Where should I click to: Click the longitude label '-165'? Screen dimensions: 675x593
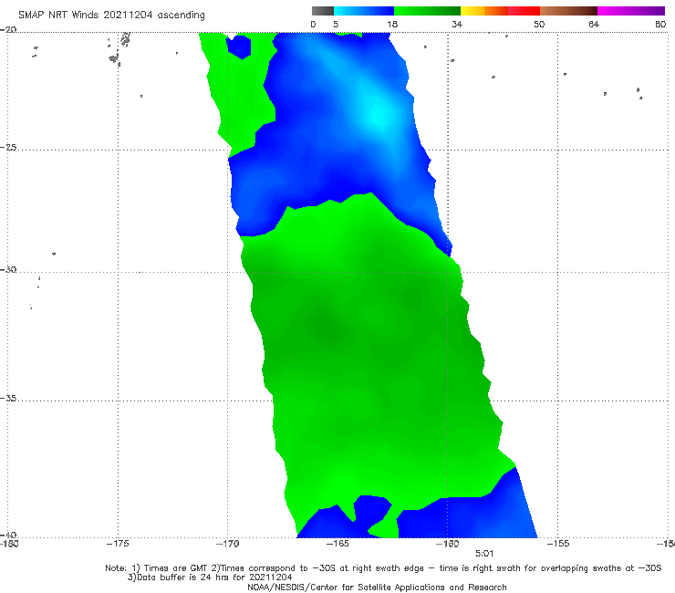pos(337,544)
